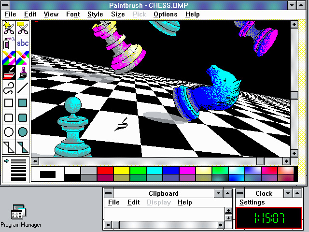
Task: Select the Filled Rounded Box tool
Action: click(x=23, y=117)
